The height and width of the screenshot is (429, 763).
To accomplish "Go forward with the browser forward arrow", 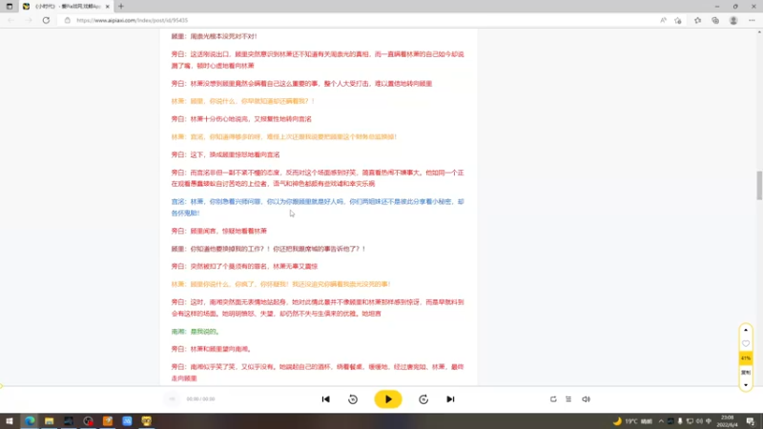I will tap(29, 20).
